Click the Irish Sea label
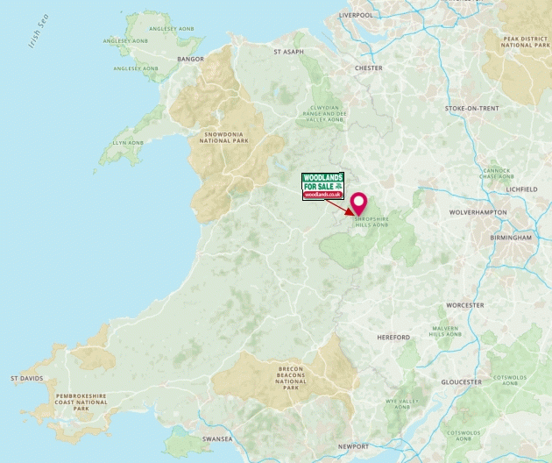The image size is (552, 463). coord(39,31)
